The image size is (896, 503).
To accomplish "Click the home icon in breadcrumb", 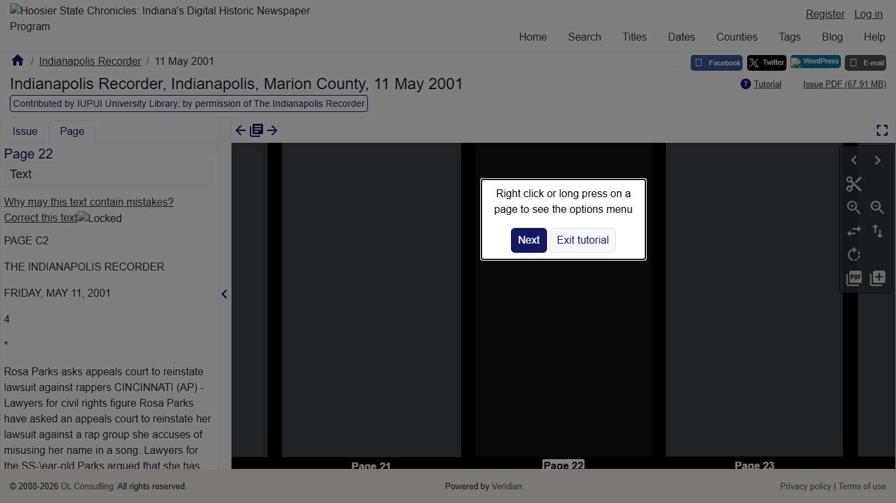I will 18,61.
